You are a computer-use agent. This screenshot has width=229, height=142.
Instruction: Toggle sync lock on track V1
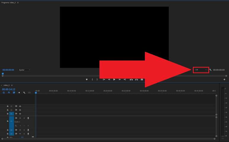[16, 114]
